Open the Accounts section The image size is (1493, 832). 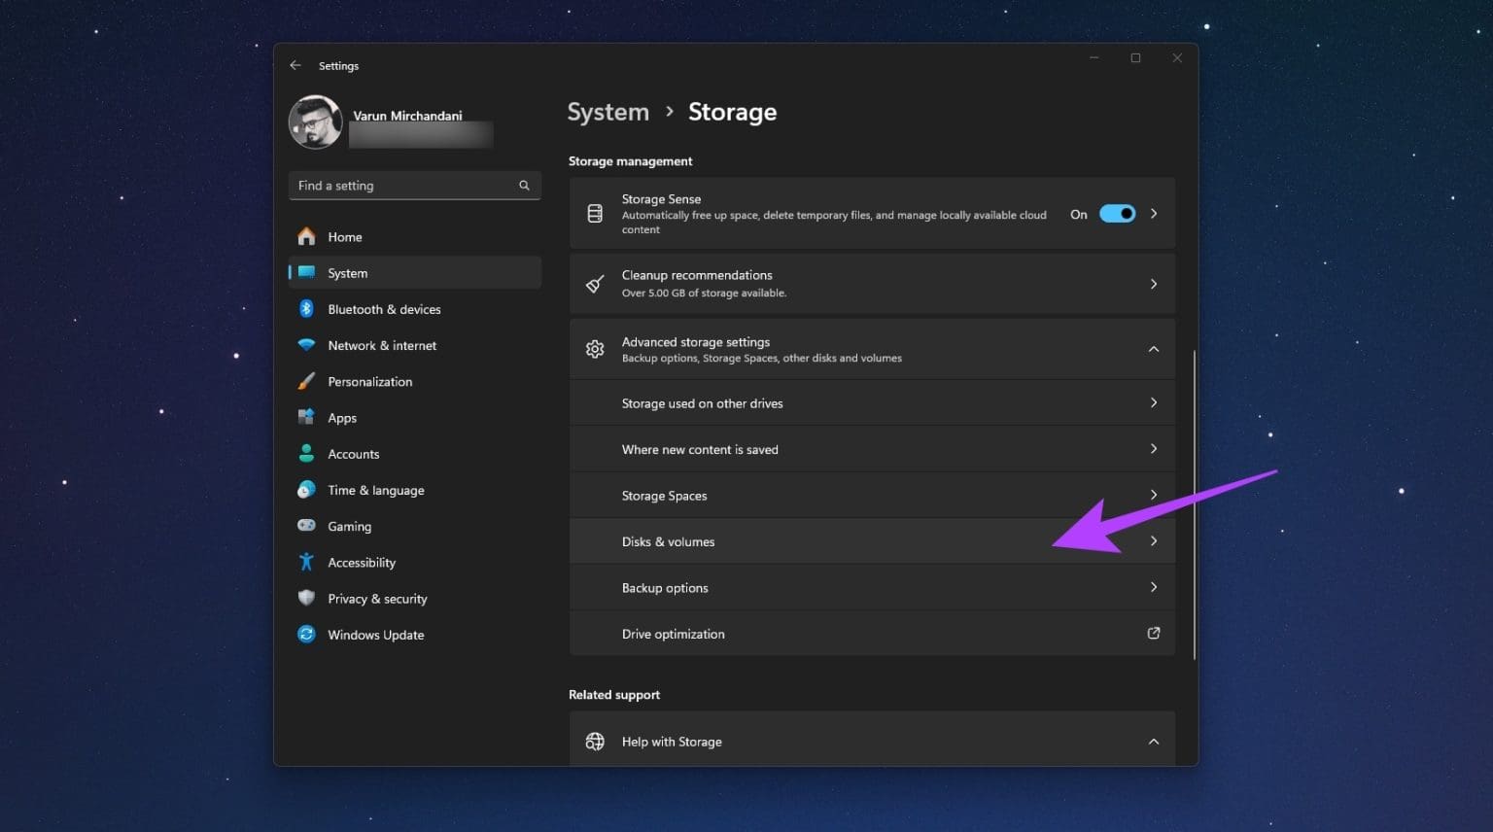(x=353, y=453)
